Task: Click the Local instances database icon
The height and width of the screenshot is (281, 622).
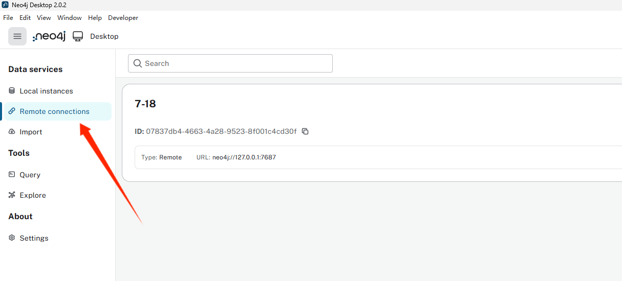Action: point(12,91)
